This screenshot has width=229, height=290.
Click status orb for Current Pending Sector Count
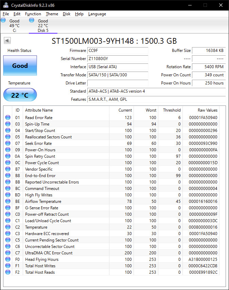[x=8, y=240]
